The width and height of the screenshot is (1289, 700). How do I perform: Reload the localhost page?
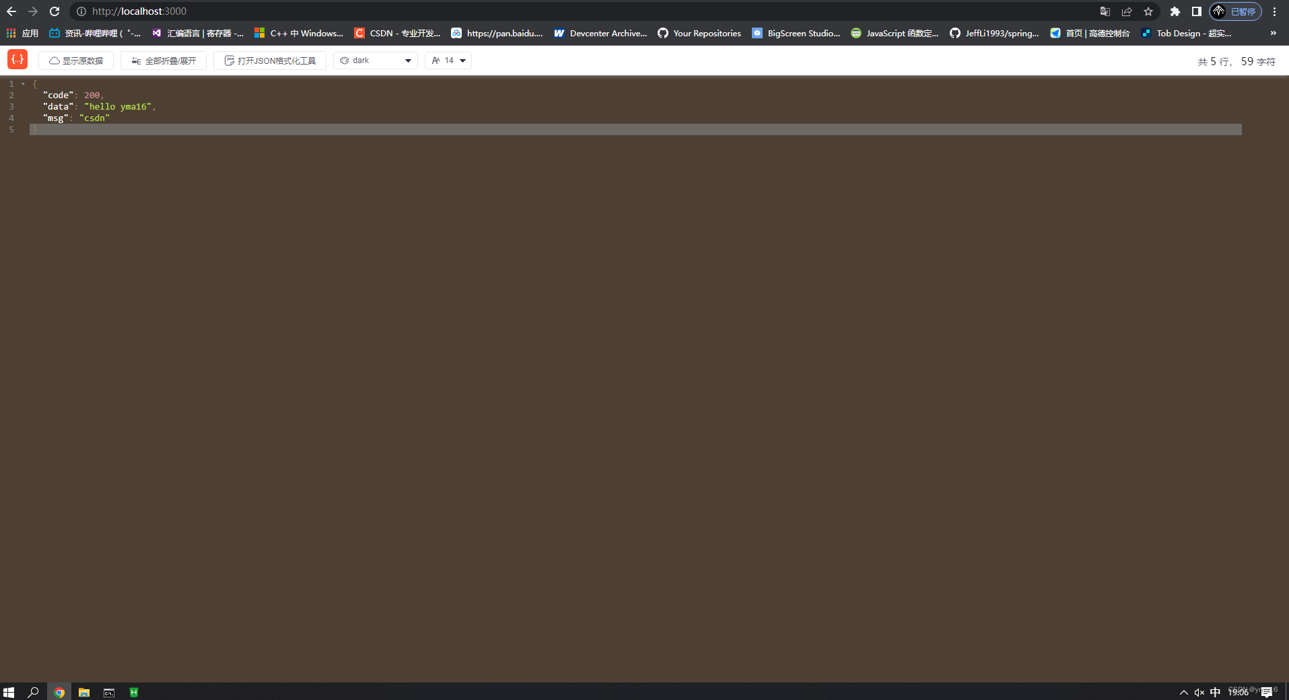pyautogui.click(x=55, y=11)
